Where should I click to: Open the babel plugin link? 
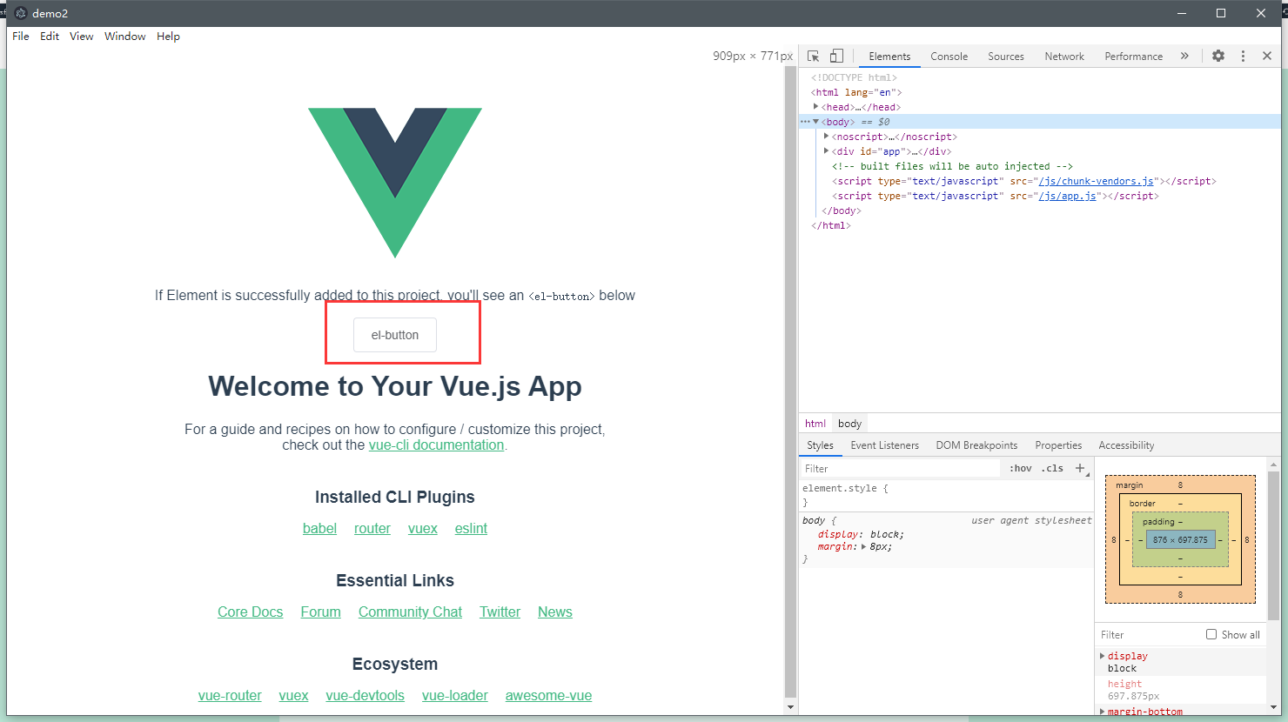[319, 528]
